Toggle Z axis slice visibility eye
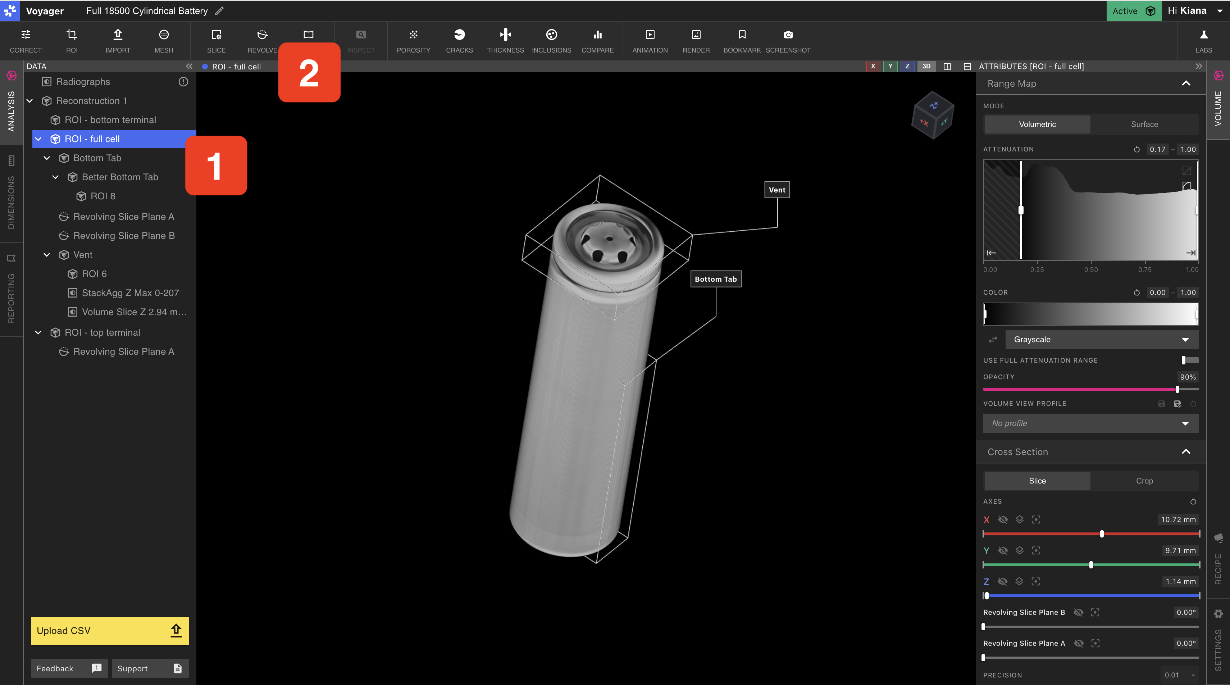This screenshot has width=1230, height=685. [x=1003, y=581]
